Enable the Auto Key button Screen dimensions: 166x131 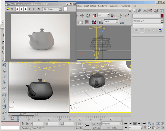tap(96, 124)
